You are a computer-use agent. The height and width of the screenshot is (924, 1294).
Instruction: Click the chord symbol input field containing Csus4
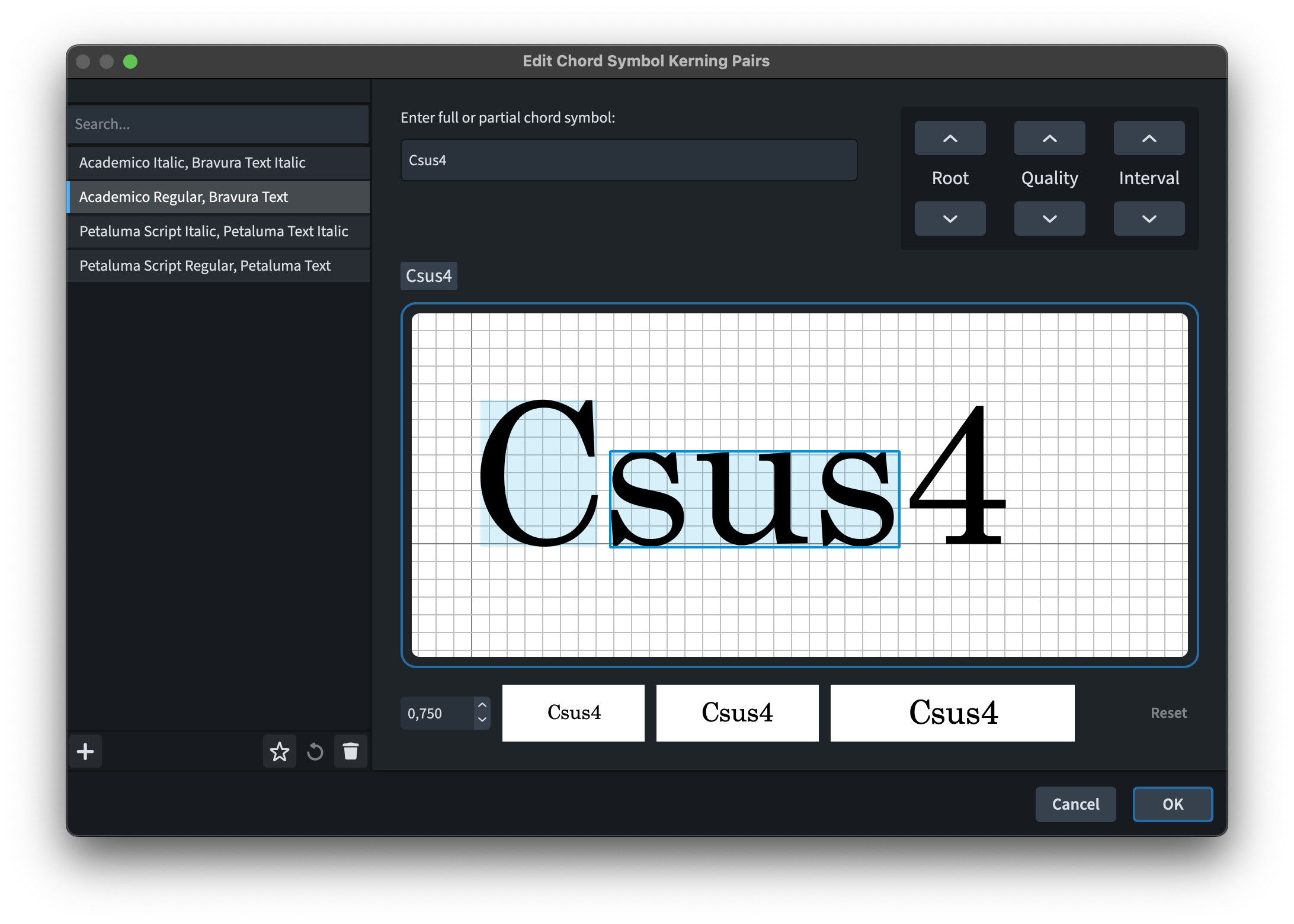click(x=628, y=161)
